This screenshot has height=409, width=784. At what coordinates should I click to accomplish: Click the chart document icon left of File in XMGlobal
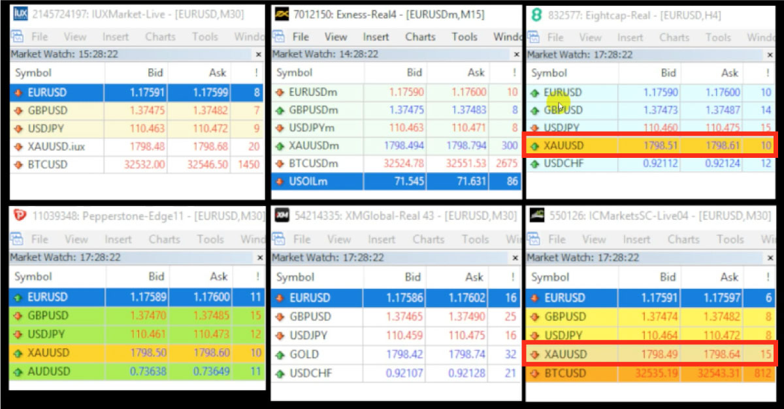click(x=280, y=239)
